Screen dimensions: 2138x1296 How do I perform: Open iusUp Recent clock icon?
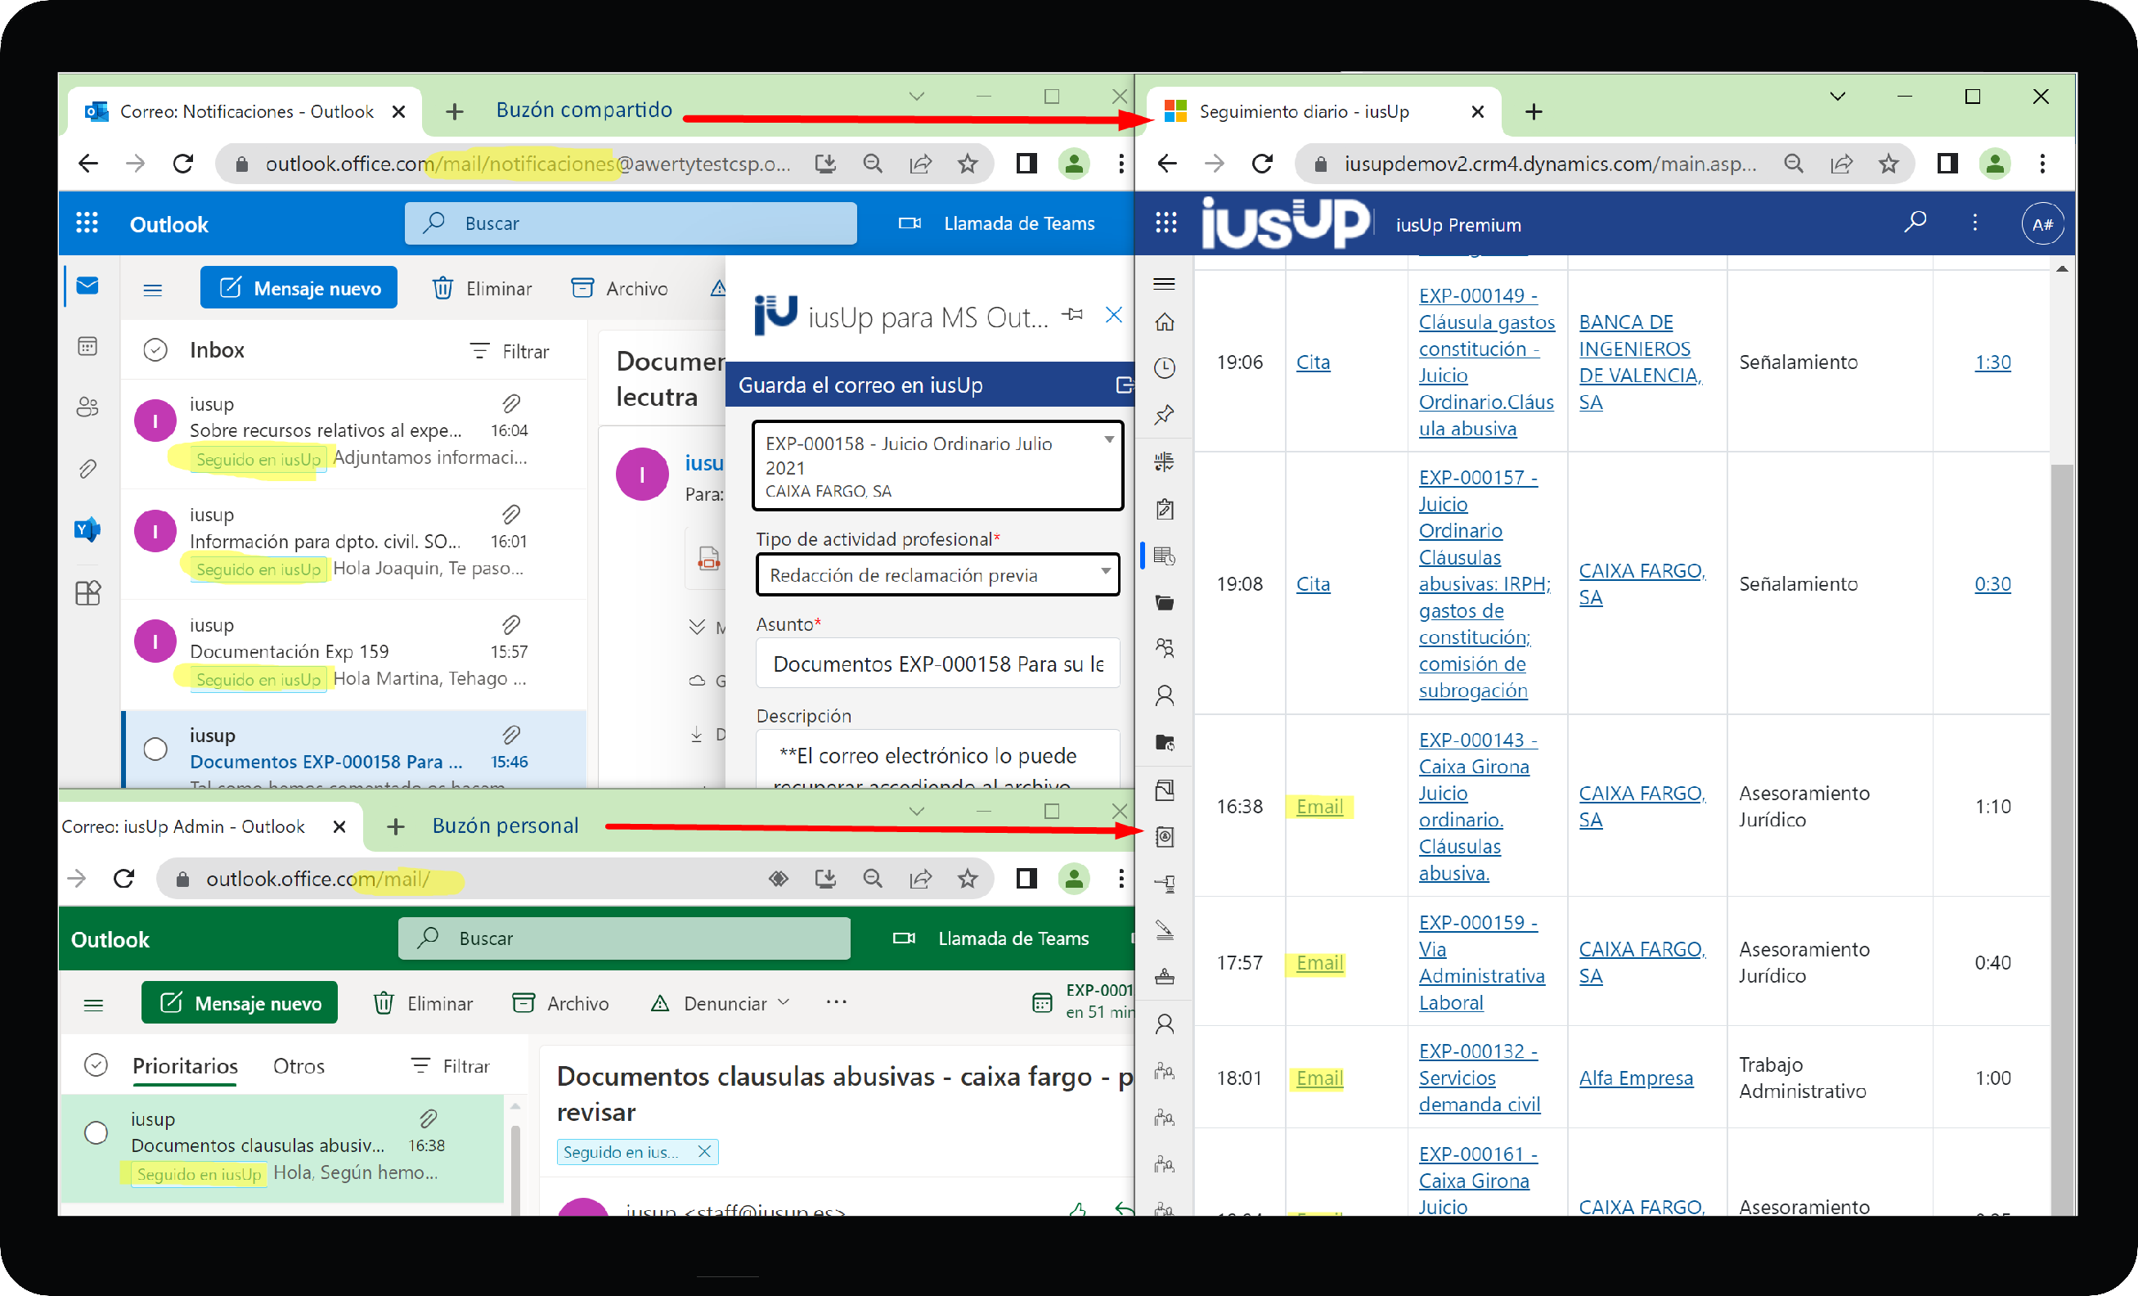point(1165,368)
